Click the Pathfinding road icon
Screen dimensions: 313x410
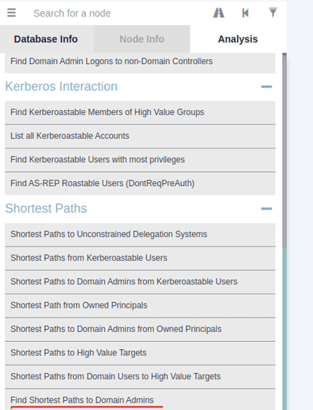pos(219,13)
